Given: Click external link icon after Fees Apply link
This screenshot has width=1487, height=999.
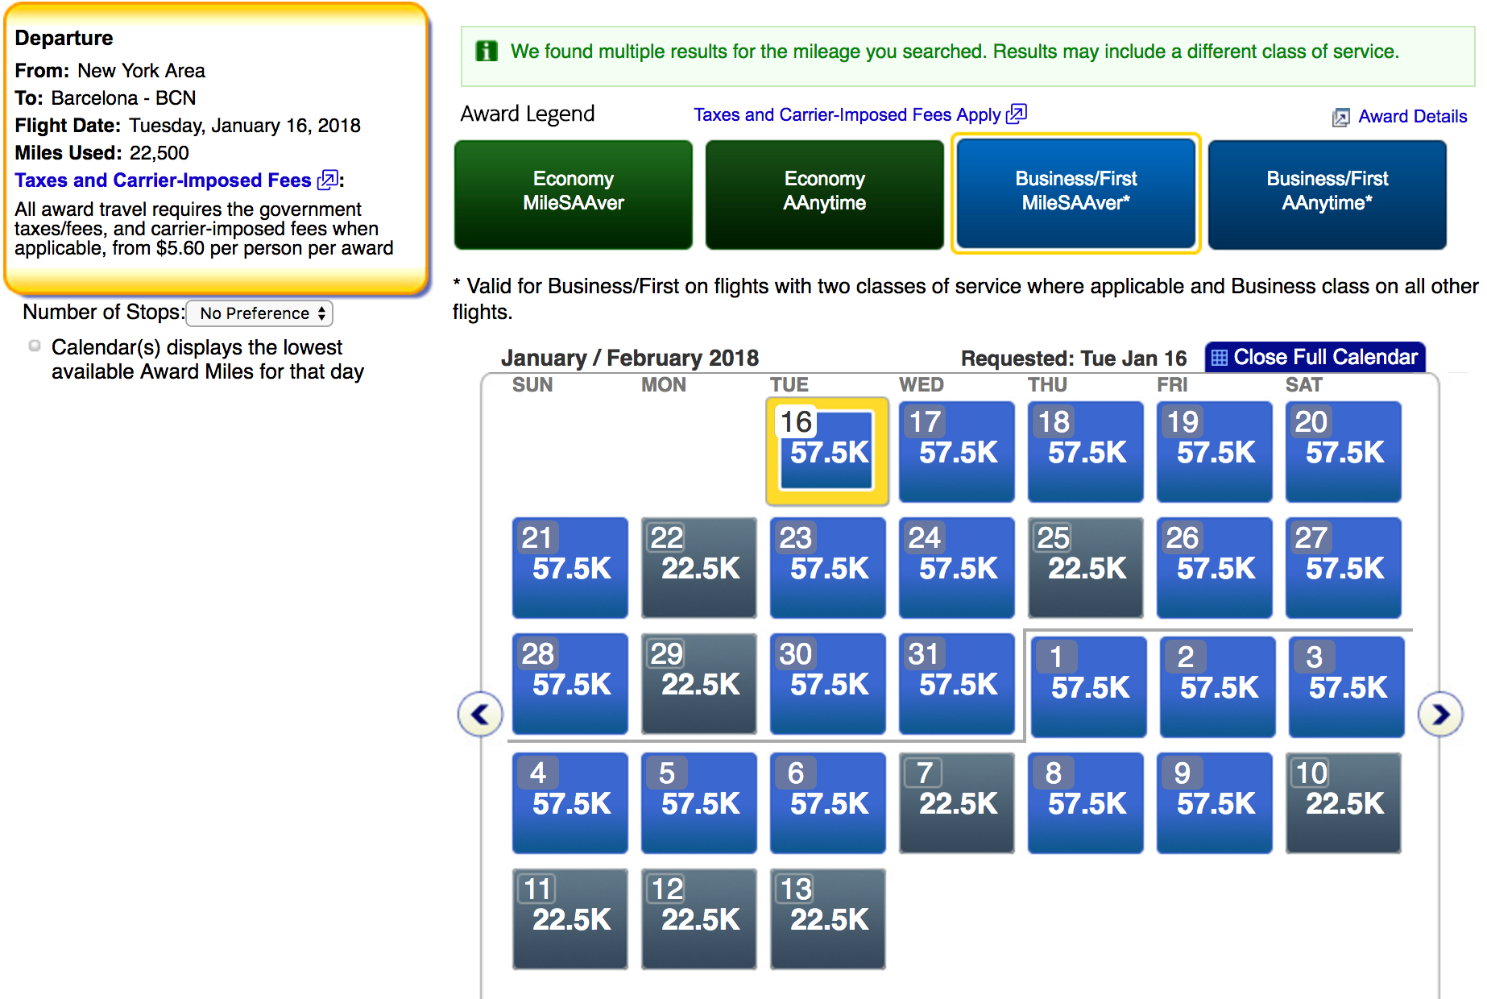Looking at the screenshot, I should tap(1017, 114).
